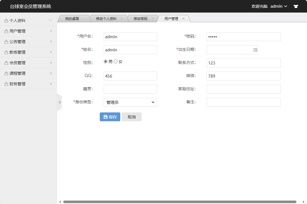
Task: Click the 教练管理 sidebar icon
Action: coord(6,52)
